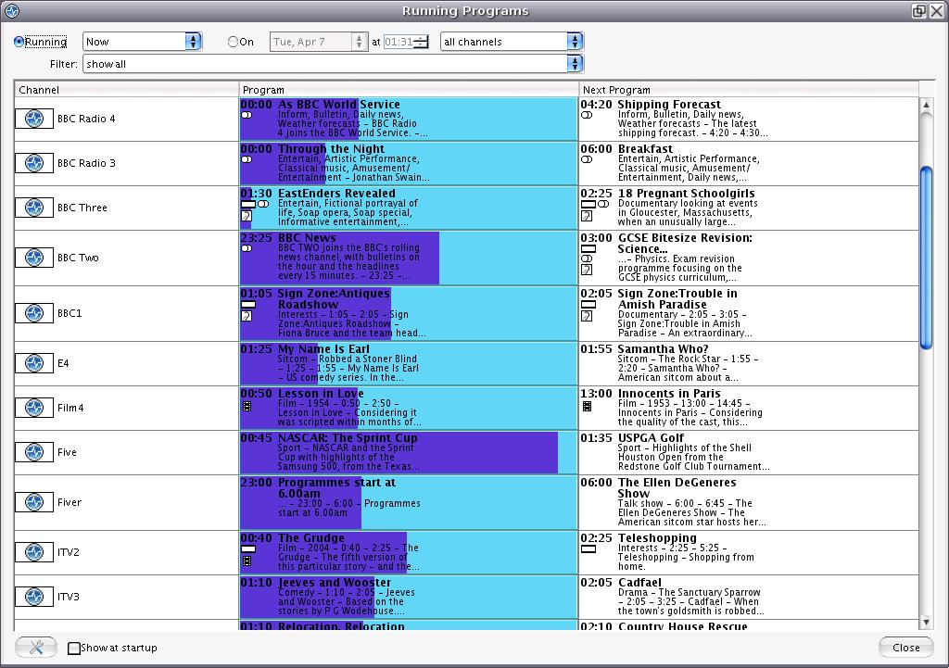Click the Film4 channel name

[x=70, y=408]
